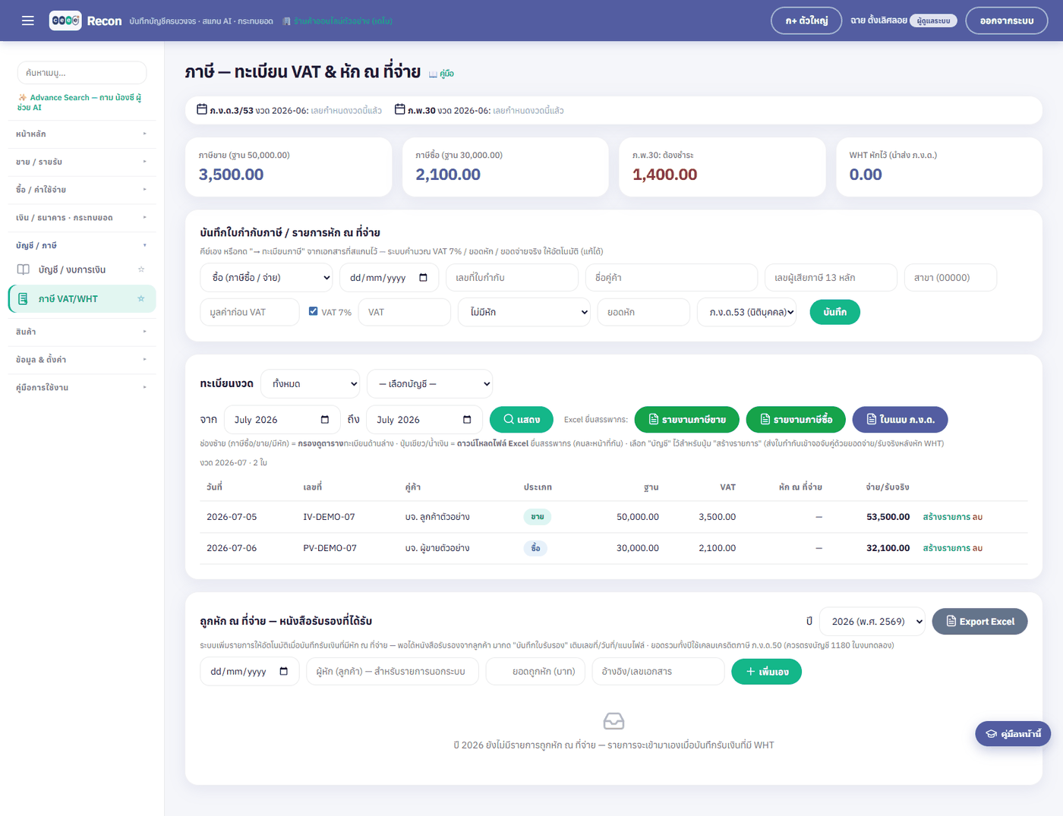Expand the ข้อมูล & ตั้งค่า sidebar section
The width and height of the screenshot is (1063, 816).
click(81, 360)
